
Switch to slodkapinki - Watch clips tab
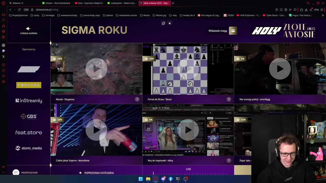click(122, 3)
